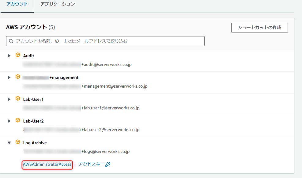Click the +lab.user2@serverworks.co.jp email text
This screenshot has height=178, width=302.
(110, 130)
